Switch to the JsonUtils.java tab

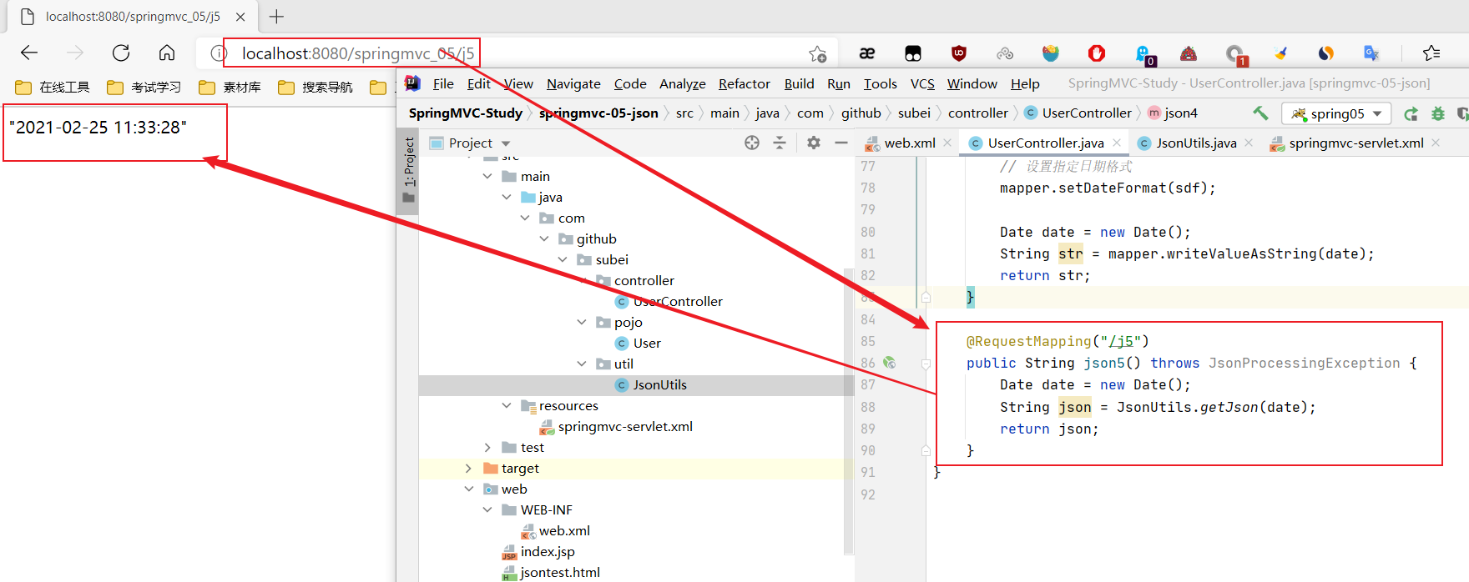tap(1195, 143)
